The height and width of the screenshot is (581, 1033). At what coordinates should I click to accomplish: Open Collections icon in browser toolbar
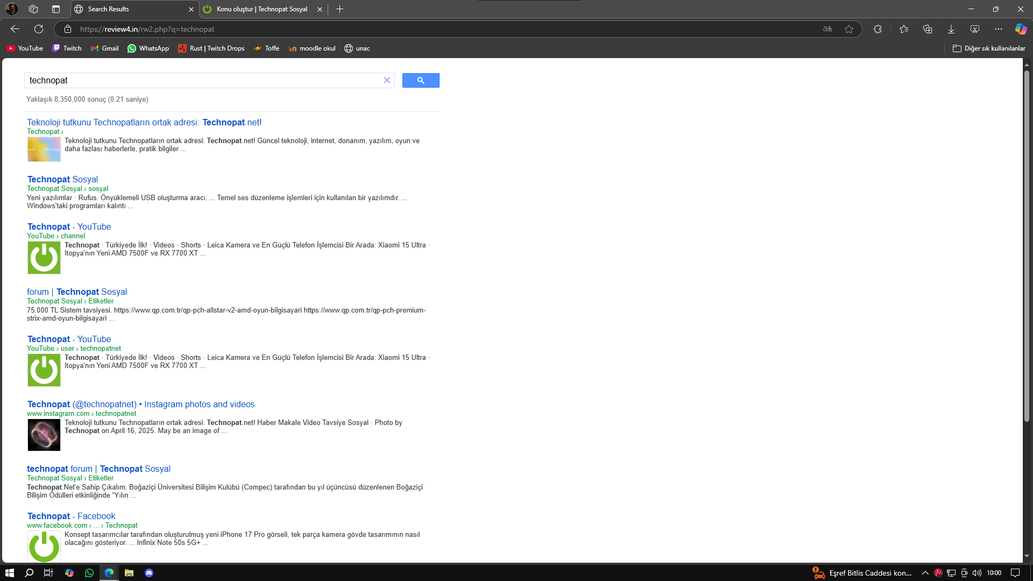(x=928, y=29)
